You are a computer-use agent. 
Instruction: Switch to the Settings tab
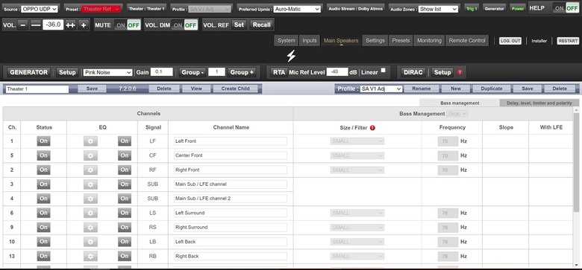(375, 41)
